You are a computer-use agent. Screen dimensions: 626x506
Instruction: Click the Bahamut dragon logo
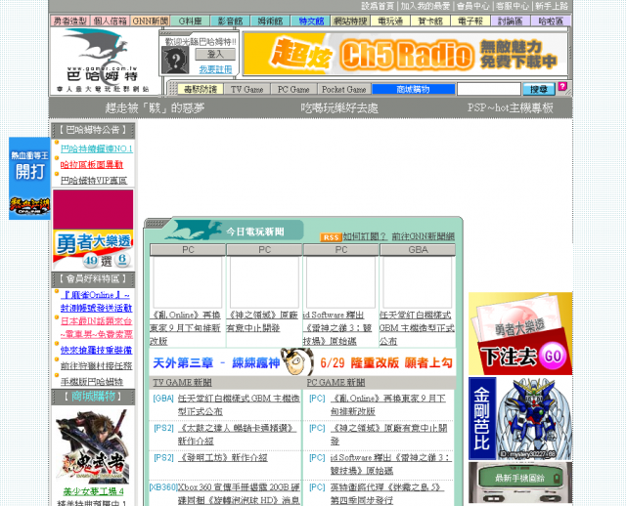point(103,60)
